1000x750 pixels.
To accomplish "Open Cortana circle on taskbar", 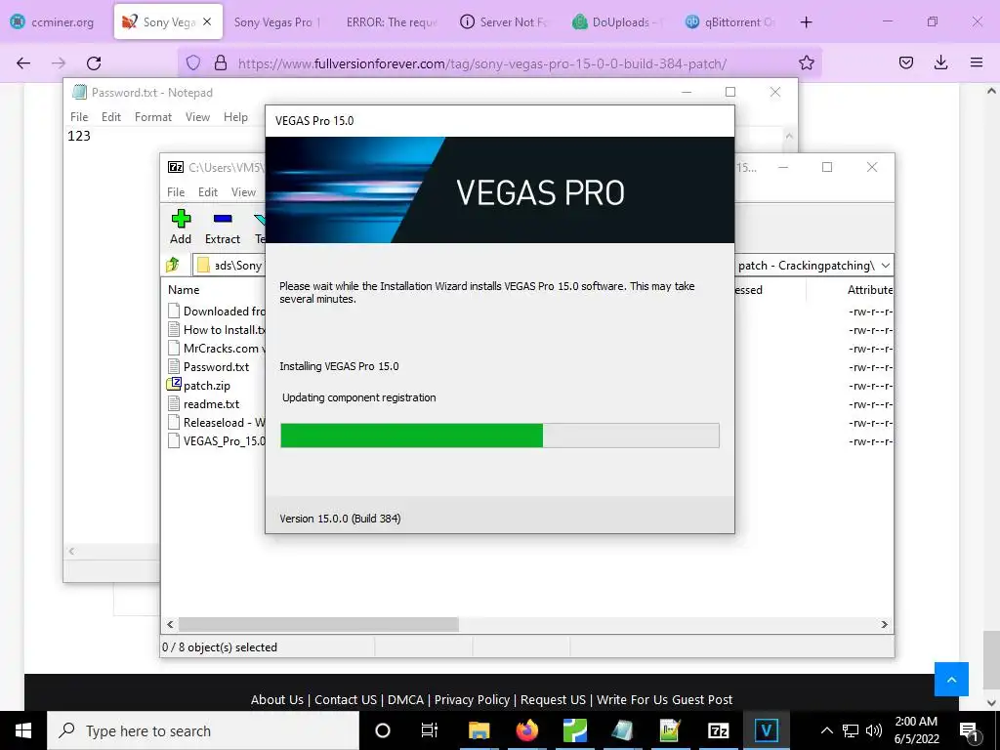I will point(382,730).
